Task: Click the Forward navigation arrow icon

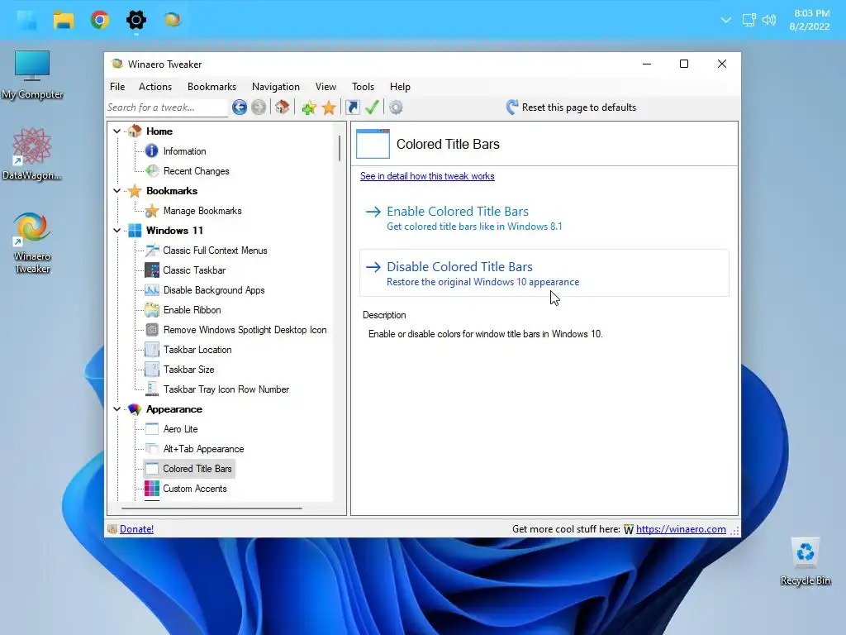Action: (259, 107)
